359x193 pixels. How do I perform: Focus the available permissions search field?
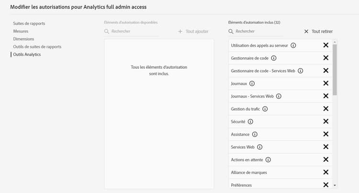click(x=134, y=32)
